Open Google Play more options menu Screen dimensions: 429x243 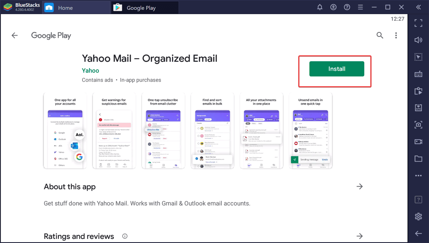click(396, 35)
